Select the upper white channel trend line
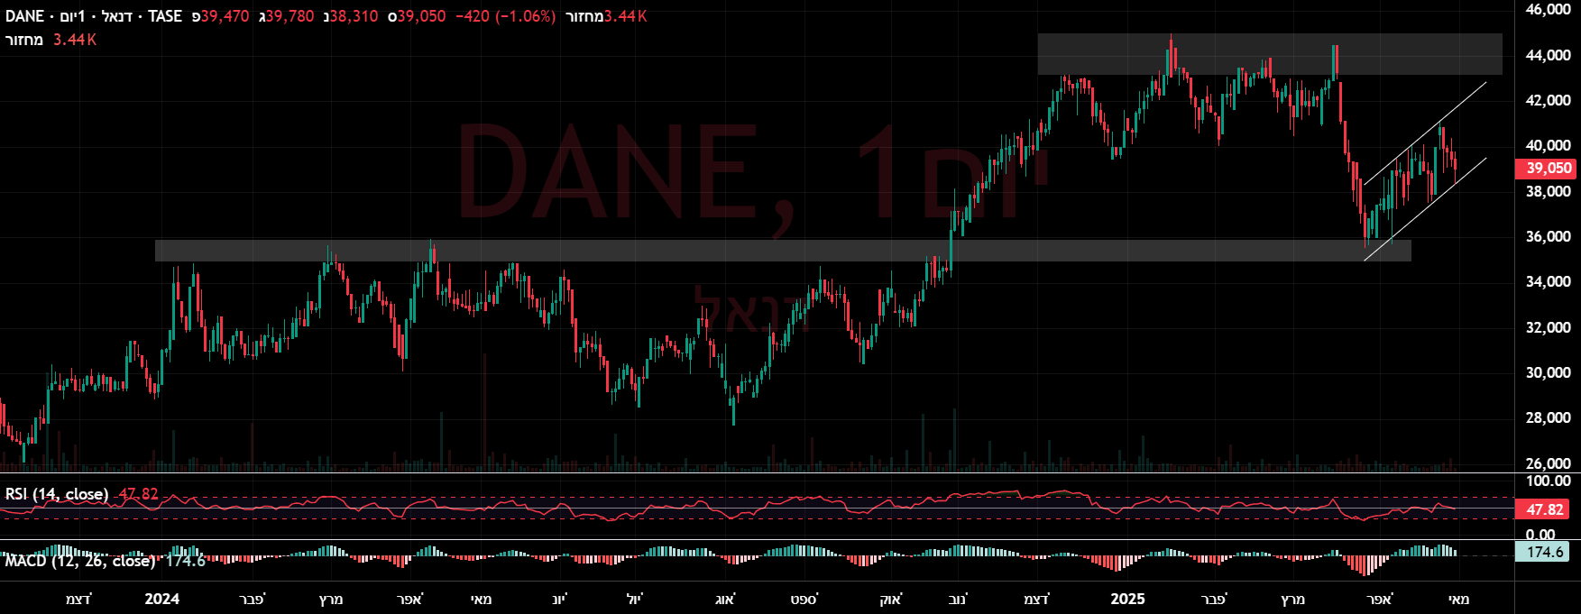Viewport: 1581px width, 614px height. tap(1425, 133)
